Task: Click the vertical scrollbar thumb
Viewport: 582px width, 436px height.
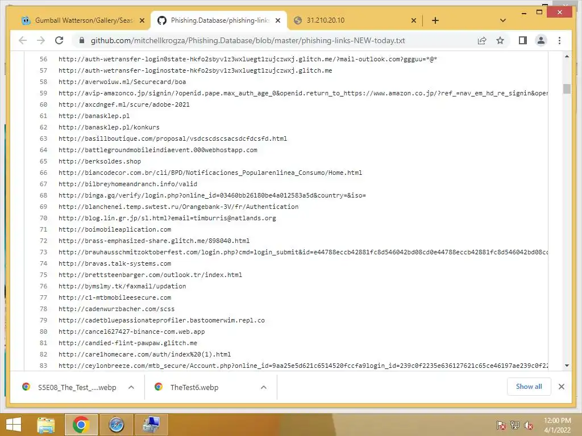Action: 567,89
